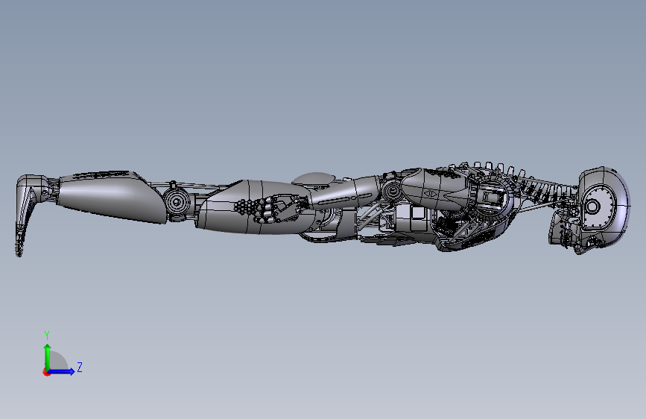Select the robot's lower leg shin cover

pyautogui.click(x=110, y=197)
